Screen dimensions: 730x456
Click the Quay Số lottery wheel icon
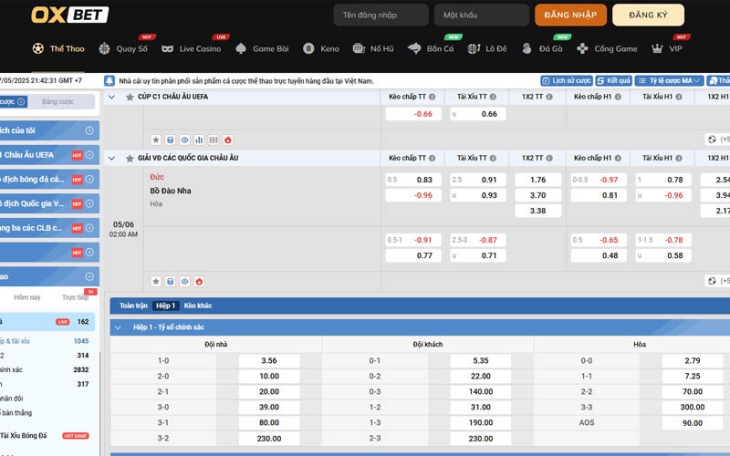[105, 48]
